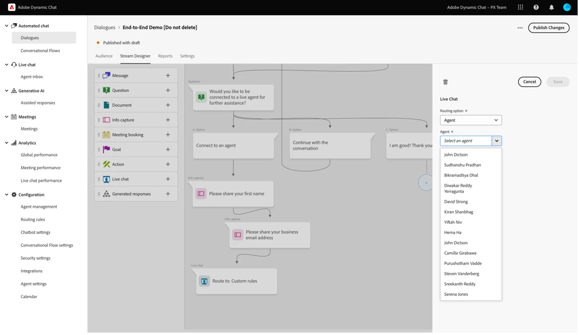Collapse the Live chat section
Screen dimensions: 579x335
point(7,64)
